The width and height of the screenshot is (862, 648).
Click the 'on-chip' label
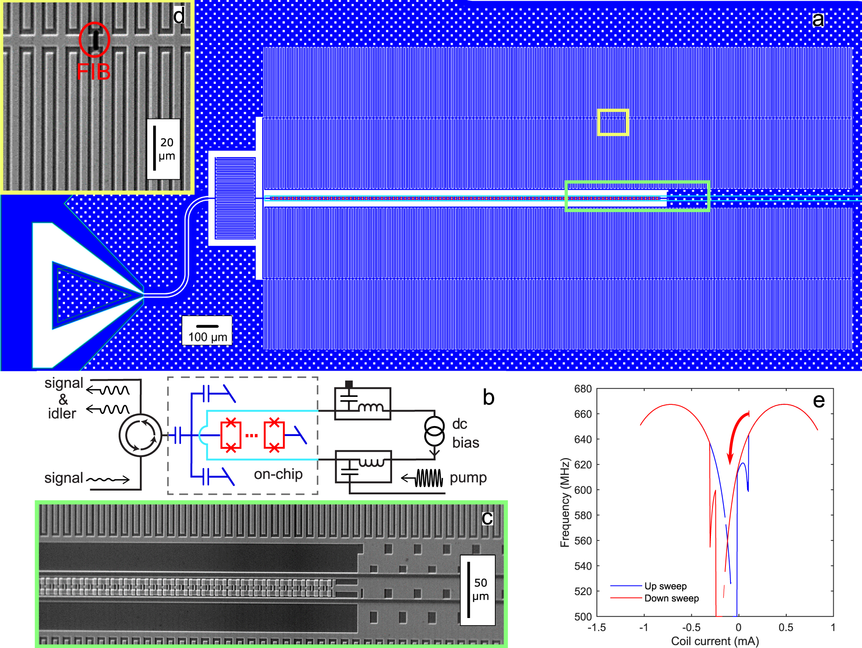click(278, 474)
